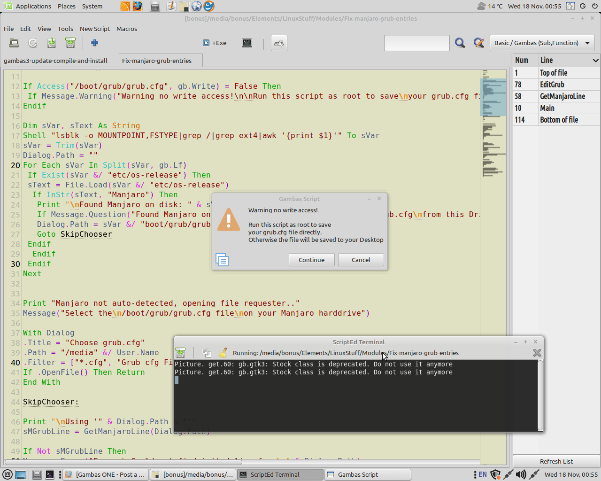Switch to gambas3-update-compile-and-install tab

pyautogui.click(x=56, y=61)
